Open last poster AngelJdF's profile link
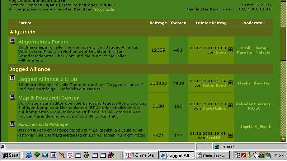Image resolution: width=287 pixels, height=161 pixels. 213,138
